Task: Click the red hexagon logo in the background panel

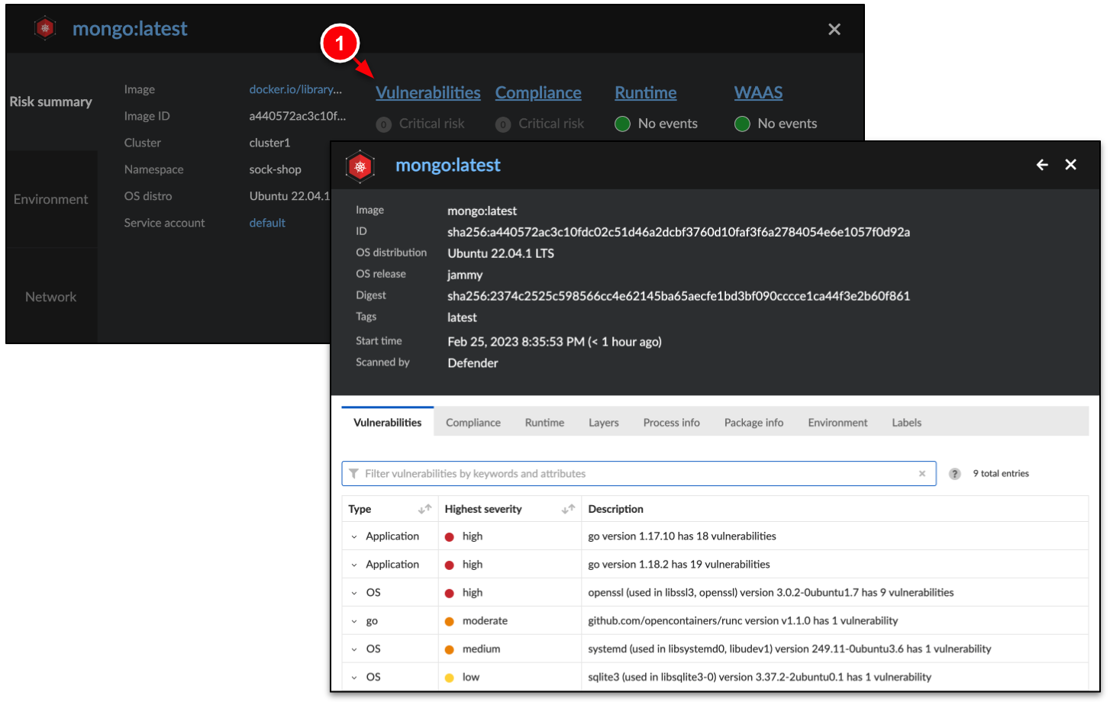Action: pos(45,28)
